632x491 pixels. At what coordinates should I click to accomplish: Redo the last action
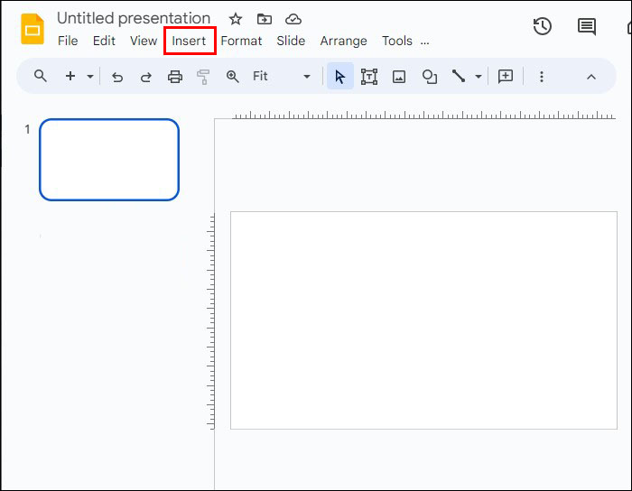point(146,77)
